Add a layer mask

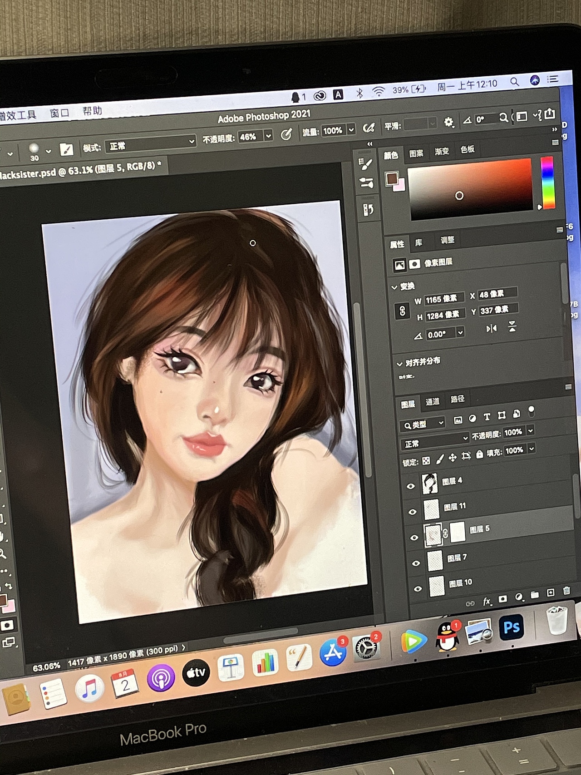point(502,599)
